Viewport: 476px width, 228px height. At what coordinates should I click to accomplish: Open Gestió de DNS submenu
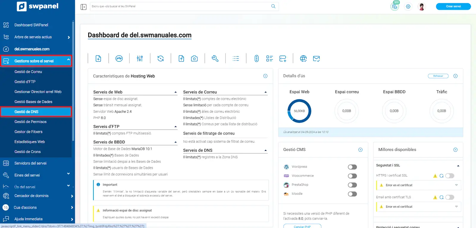36,112
